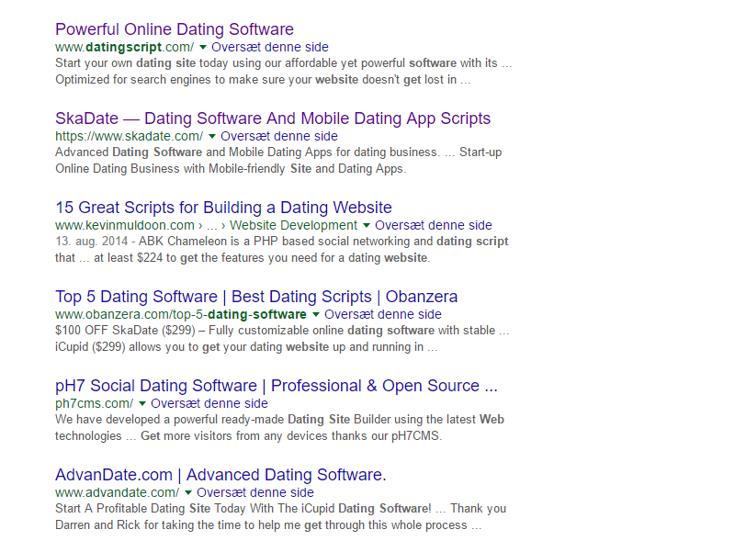Click 'Oversæt denne side' for skadate.com

[x=279, y=136]
